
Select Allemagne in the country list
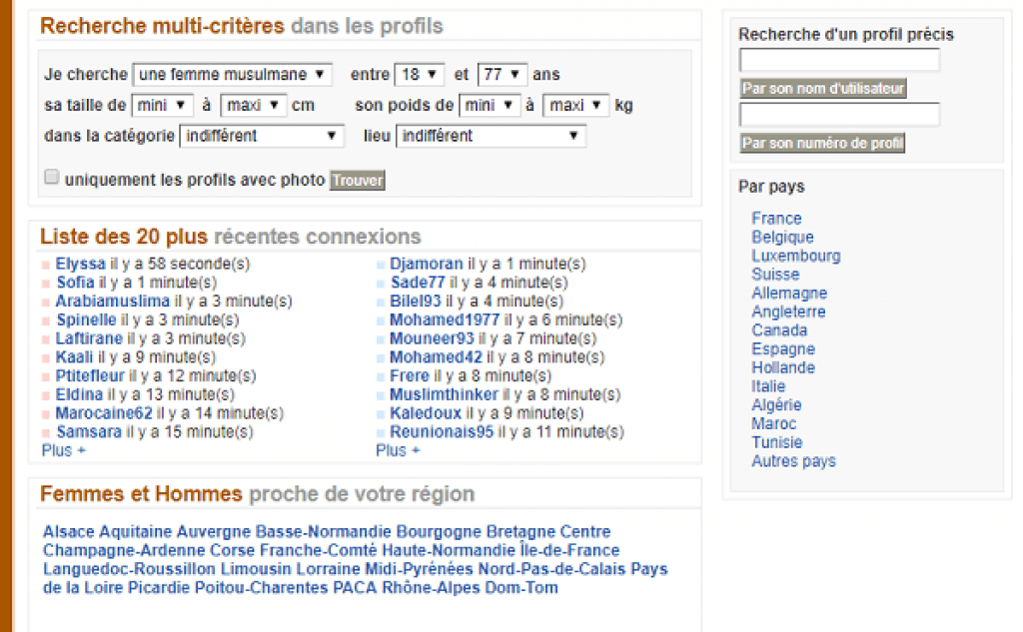[x=789, y=293]
